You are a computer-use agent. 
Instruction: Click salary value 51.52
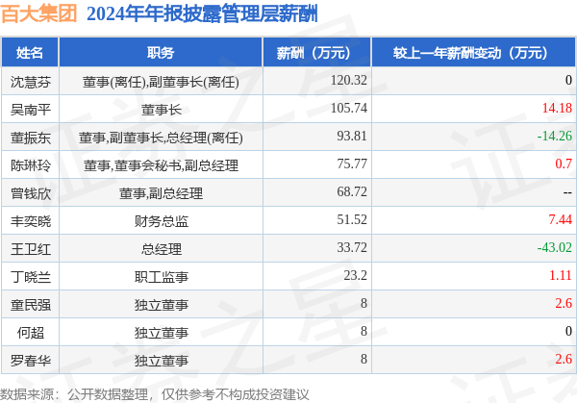[x=352, y=219]
